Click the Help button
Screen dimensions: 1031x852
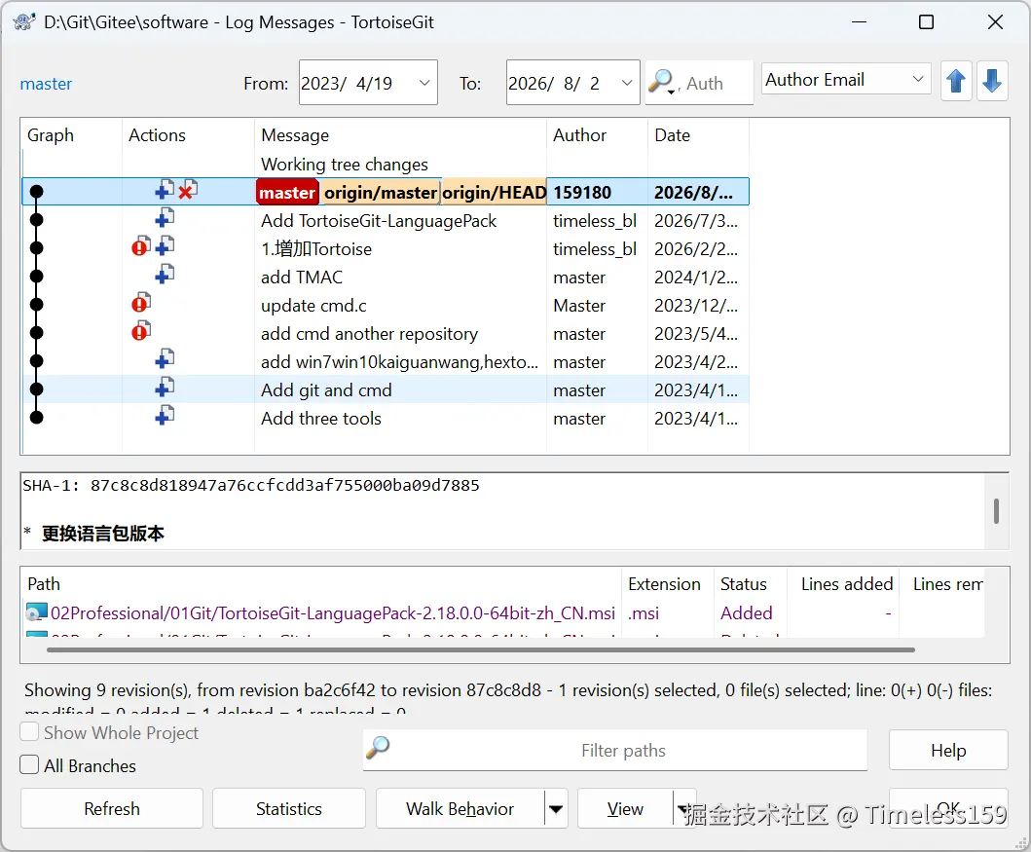point(948,750)
